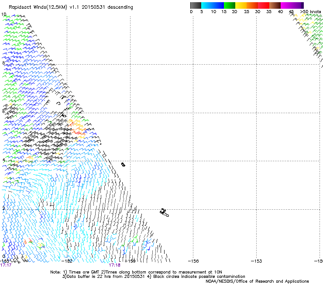323x284 pixels.
Task: Click the purple '17:17' time stamp
Action: tap(6, 265)
